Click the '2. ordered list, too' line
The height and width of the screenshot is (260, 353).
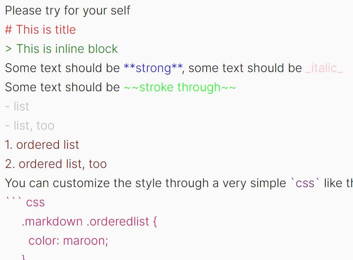coord(56,164)
